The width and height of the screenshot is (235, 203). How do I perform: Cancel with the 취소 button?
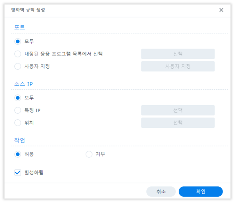[161, 192]
